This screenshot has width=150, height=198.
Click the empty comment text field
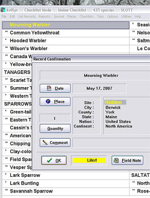tap(111, 142)
